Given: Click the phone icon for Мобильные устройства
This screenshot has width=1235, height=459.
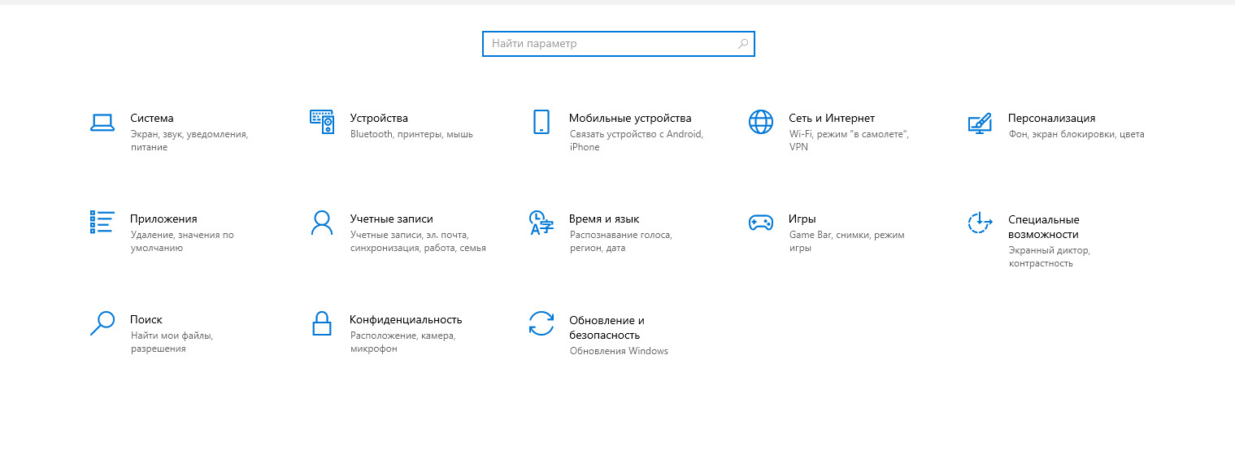Looking at the screenshot, I should click(541, 122).
